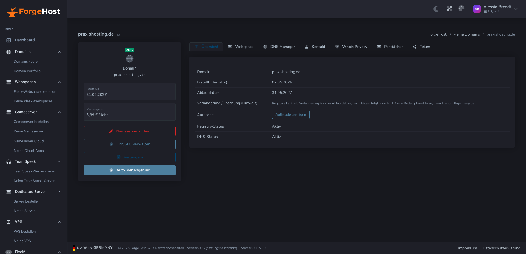The height and width of the screenshot is (254, 526).
Task: Click the VPS chip sidebar icon
Action: click(x=8, y=222)
